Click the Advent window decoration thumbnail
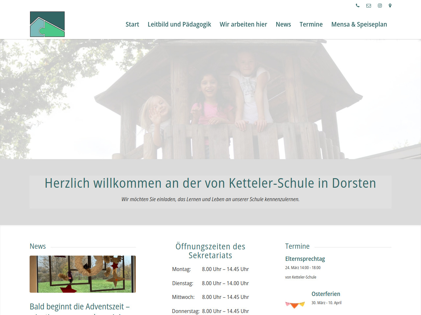The height and width of the screenshot is (315, 421). [83, 274]
